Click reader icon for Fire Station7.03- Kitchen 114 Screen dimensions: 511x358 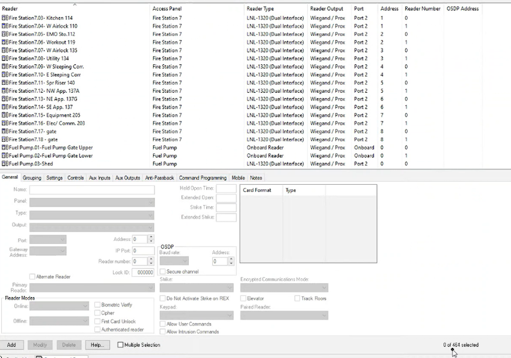5,18
